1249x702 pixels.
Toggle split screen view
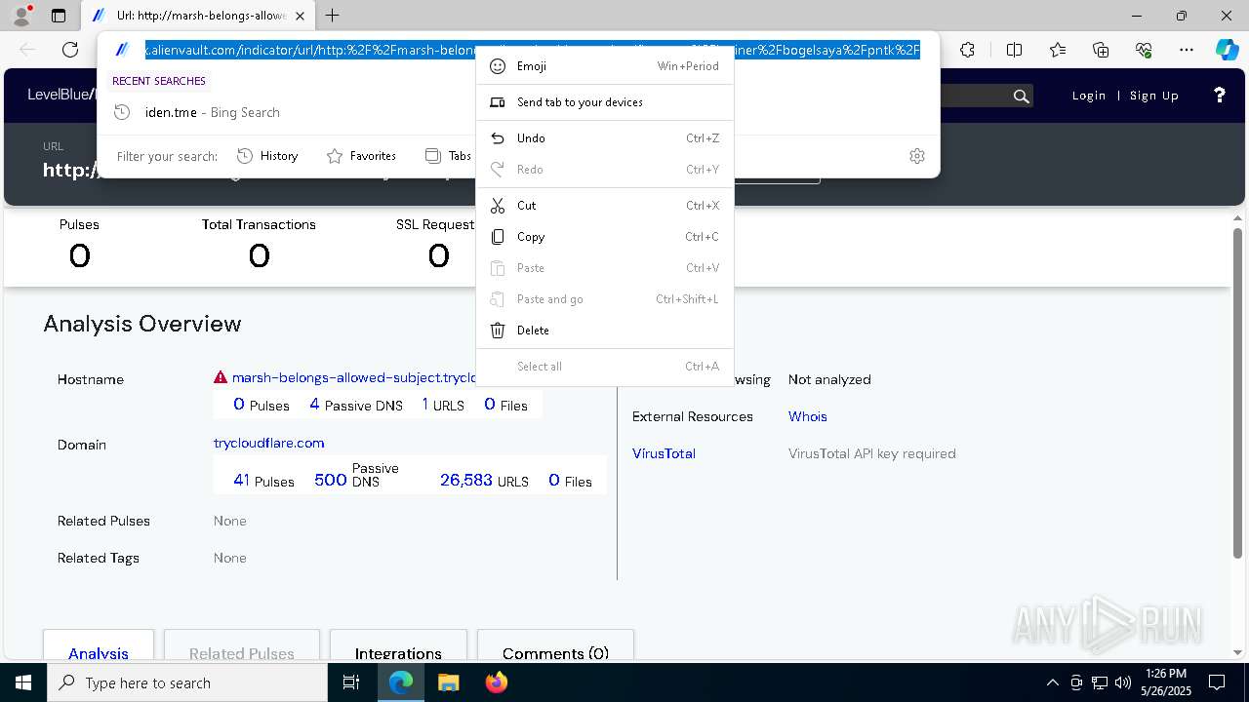tap(1014, 50)
